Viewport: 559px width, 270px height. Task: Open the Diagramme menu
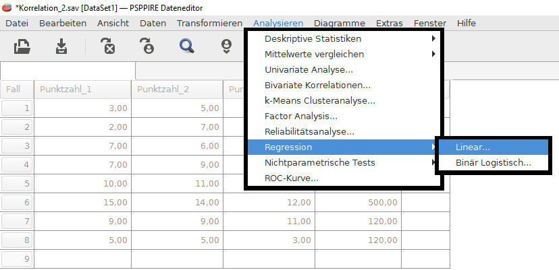pyautogui.click(x=339, y=23)
